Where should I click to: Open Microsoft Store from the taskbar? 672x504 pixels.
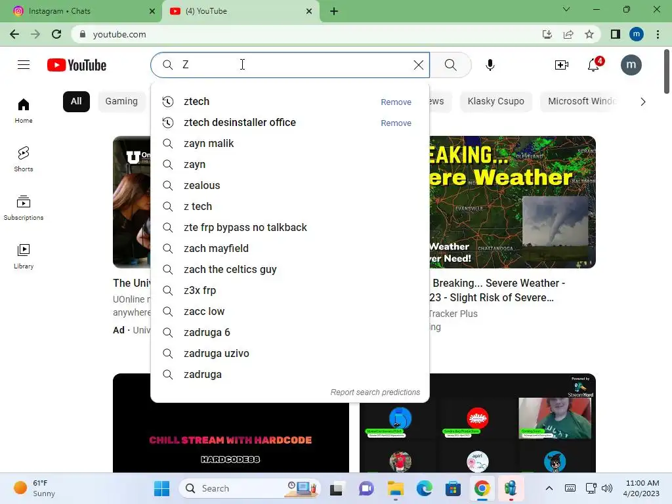[453, 488]
